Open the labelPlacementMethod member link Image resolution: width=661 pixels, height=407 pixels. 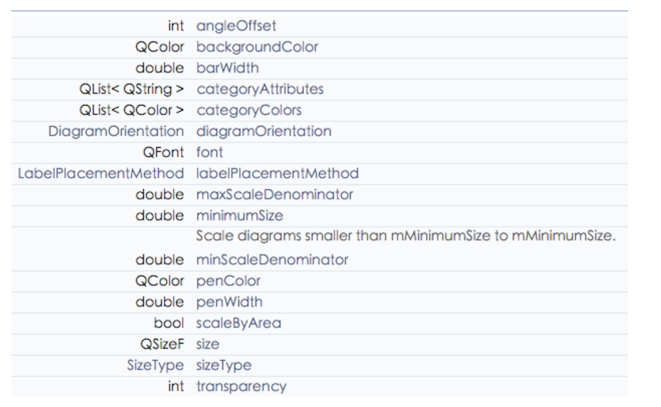point(277,173)
